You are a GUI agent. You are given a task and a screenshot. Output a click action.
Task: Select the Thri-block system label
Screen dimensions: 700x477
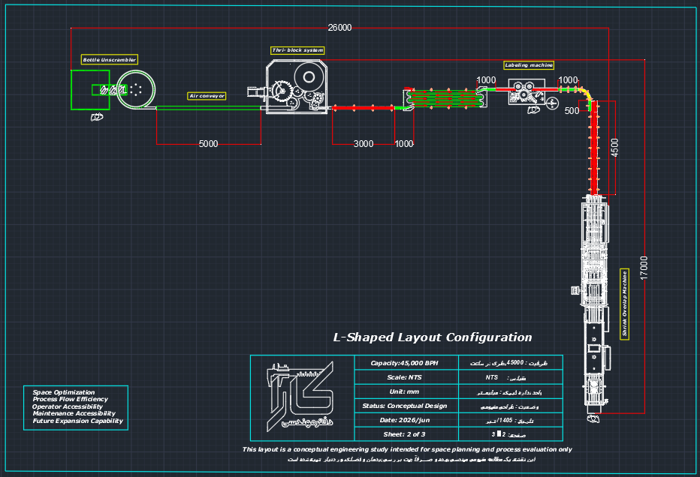click(297, 50)
